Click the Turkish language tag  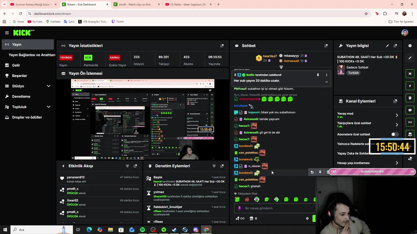(x=353, y=73)
